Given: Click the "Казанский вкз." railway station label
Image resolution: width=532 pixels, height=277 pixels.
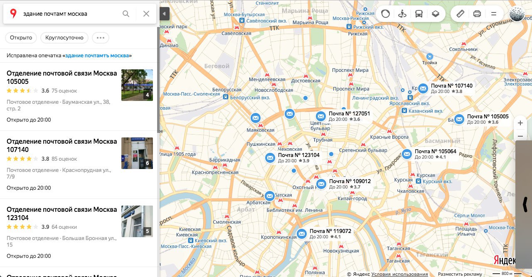Looking at the screenshot, I should [426, 111].
